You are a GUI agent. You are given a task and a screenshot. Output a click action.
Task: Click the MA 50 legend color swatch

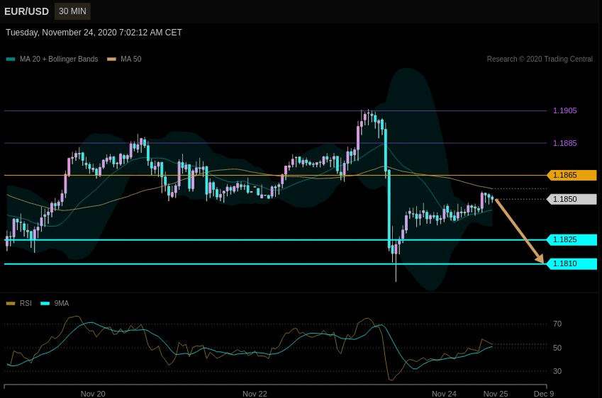point(111,59)
